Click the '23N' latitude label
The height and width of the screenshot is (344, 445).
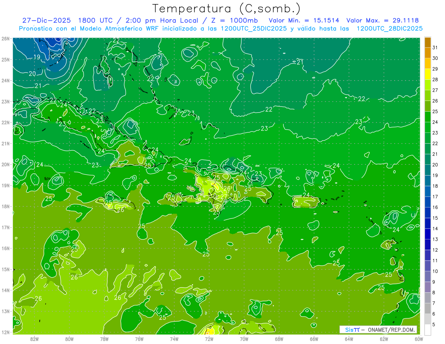5,101
